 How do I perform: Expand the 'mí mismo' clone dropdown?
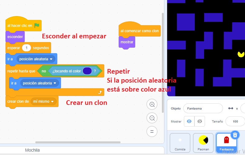52,101
